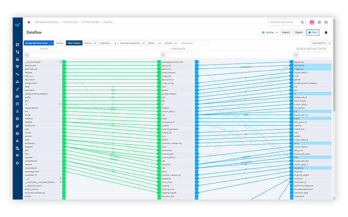Viewport: 348px width, 217px height.
Task: Open the import tray icon in the sidebar
Action: (17, 82)
